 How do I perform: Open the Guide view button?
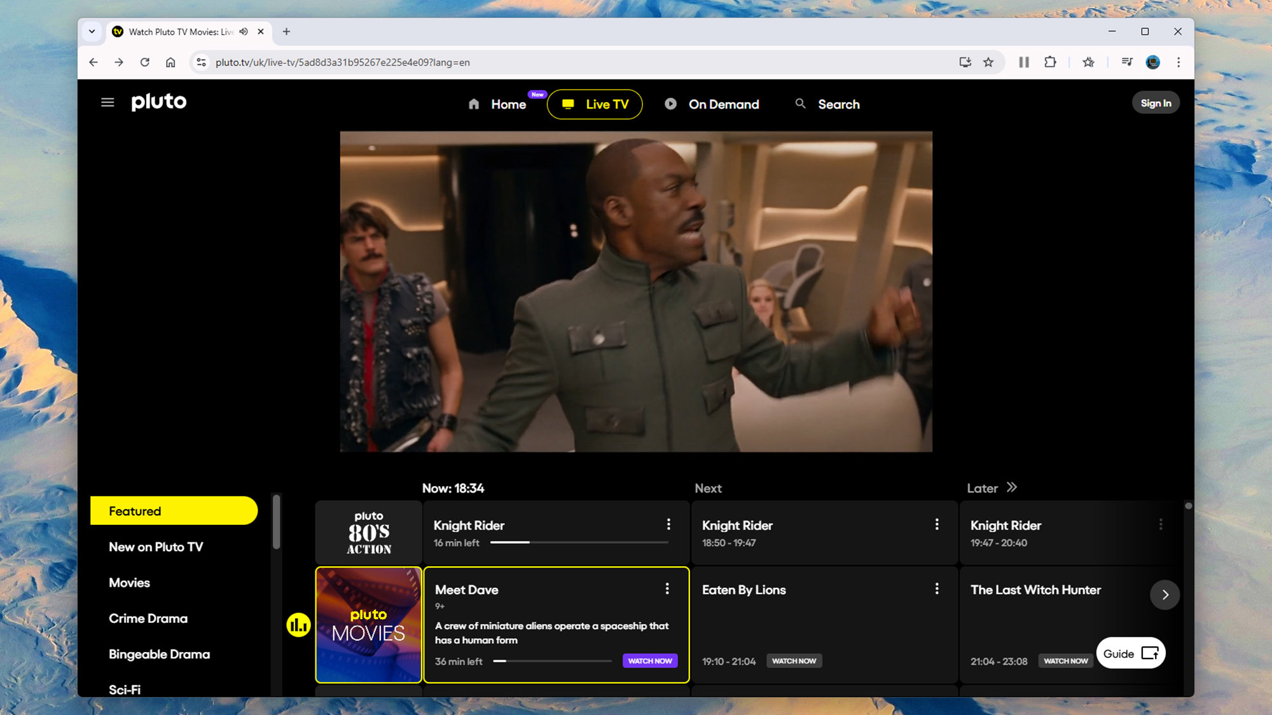pos(1130,653)
